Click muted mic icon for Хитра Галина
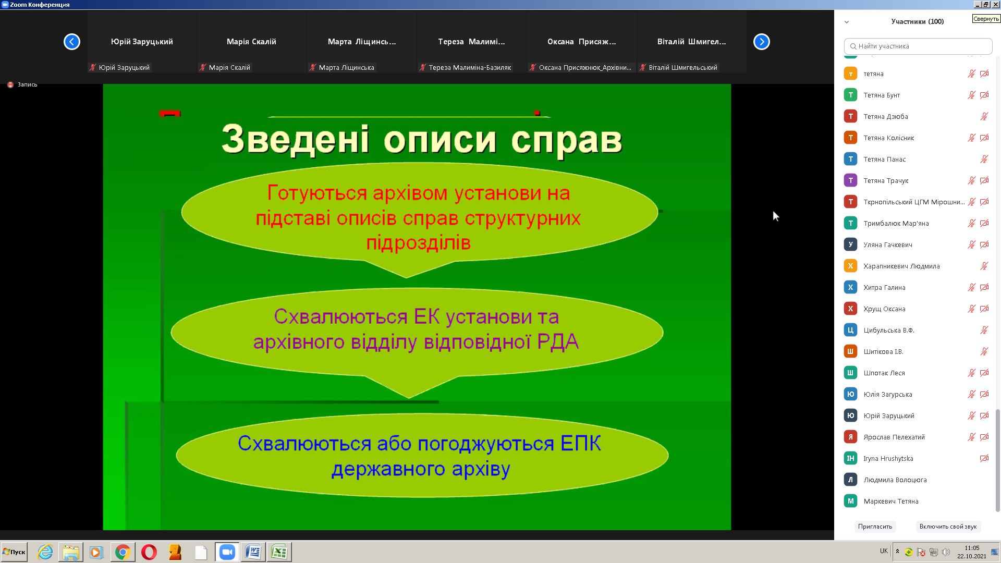1001x563 pixels. coord(971,287)
